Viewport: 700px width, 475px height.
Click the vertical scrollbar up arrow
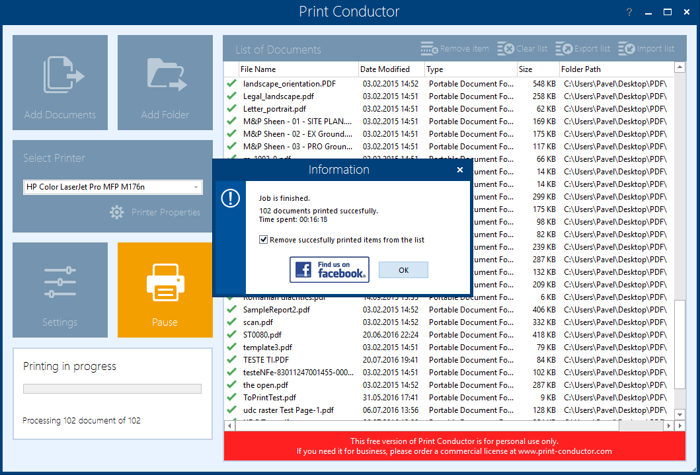(x=680, y=67)
